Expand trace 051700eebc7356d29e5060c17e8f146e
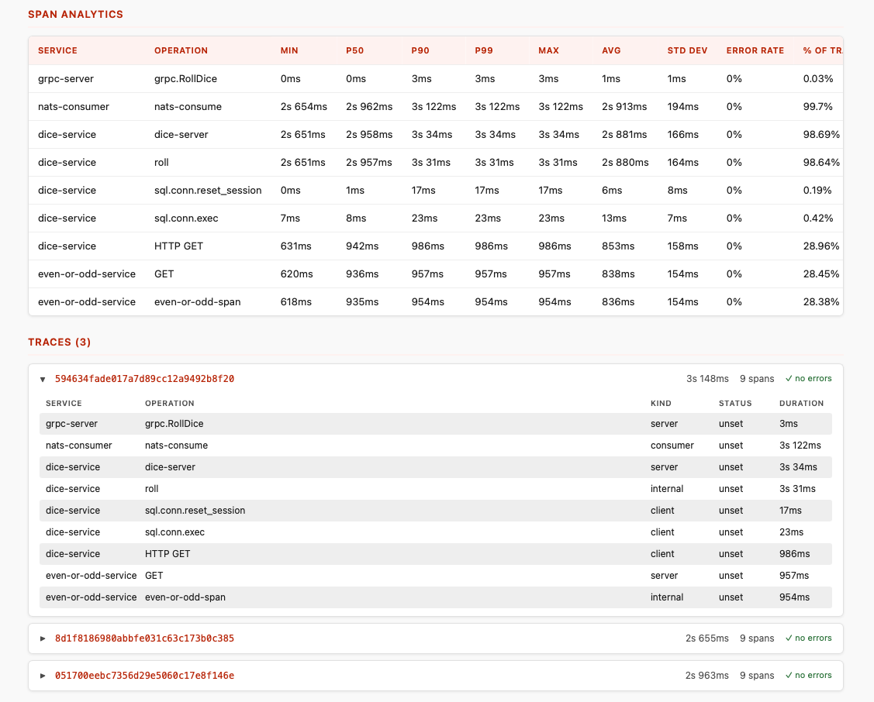 pos(43,676)
